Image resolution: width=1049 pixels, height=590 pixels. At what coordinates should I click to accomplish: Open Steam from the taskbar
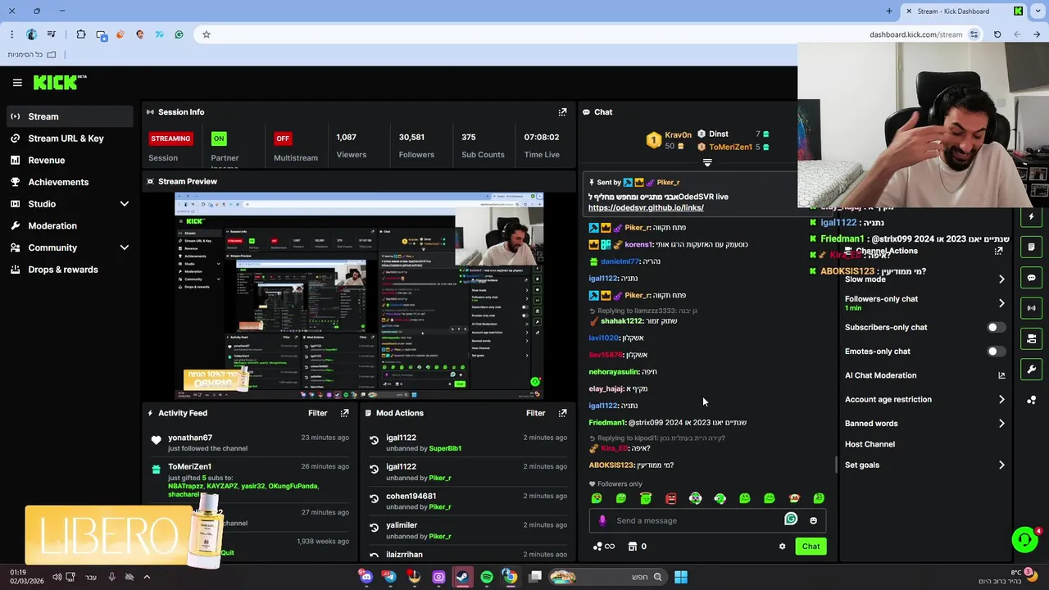pos(462,577)
